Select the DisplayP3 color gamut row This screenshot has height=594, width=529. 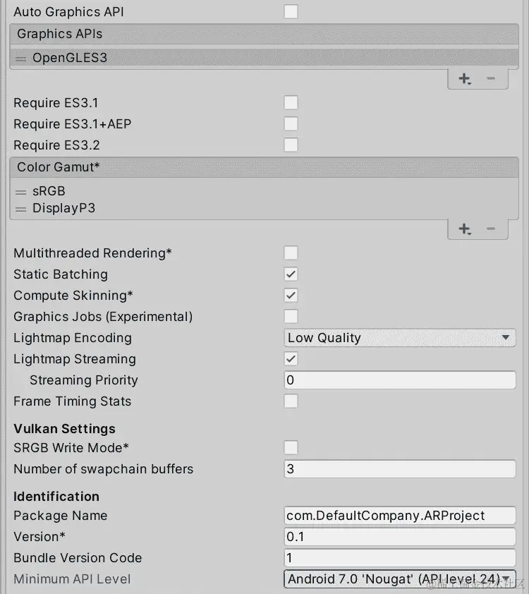[x=264, y=208]
